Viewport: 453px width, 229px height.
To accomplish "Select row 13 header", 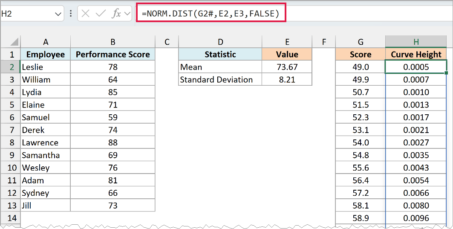I will [10, 205].
